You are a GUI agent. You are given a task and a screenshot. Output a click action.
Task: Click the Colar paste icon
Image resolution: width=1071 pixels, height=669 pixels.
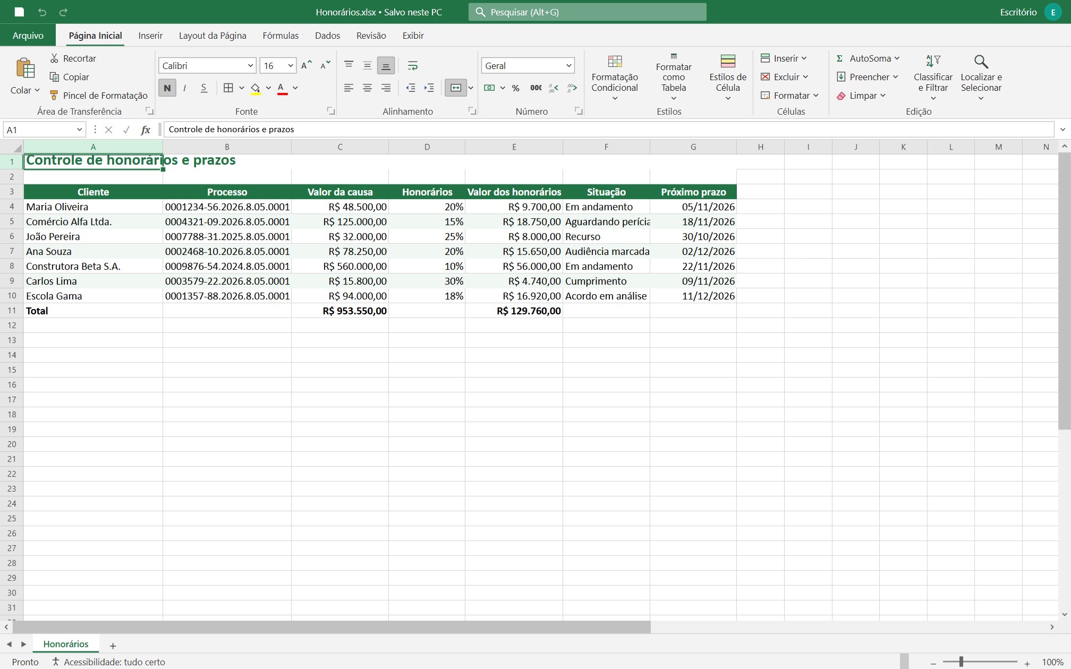coord(25,68)
